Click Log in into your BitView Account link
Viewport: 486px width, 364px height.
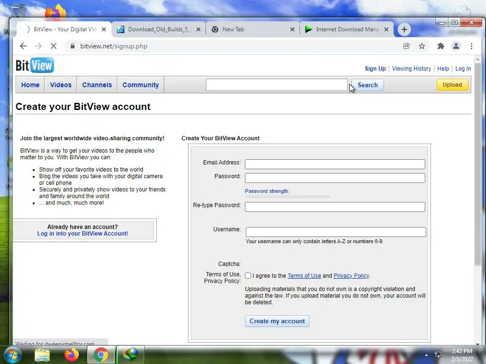[83, 234]
